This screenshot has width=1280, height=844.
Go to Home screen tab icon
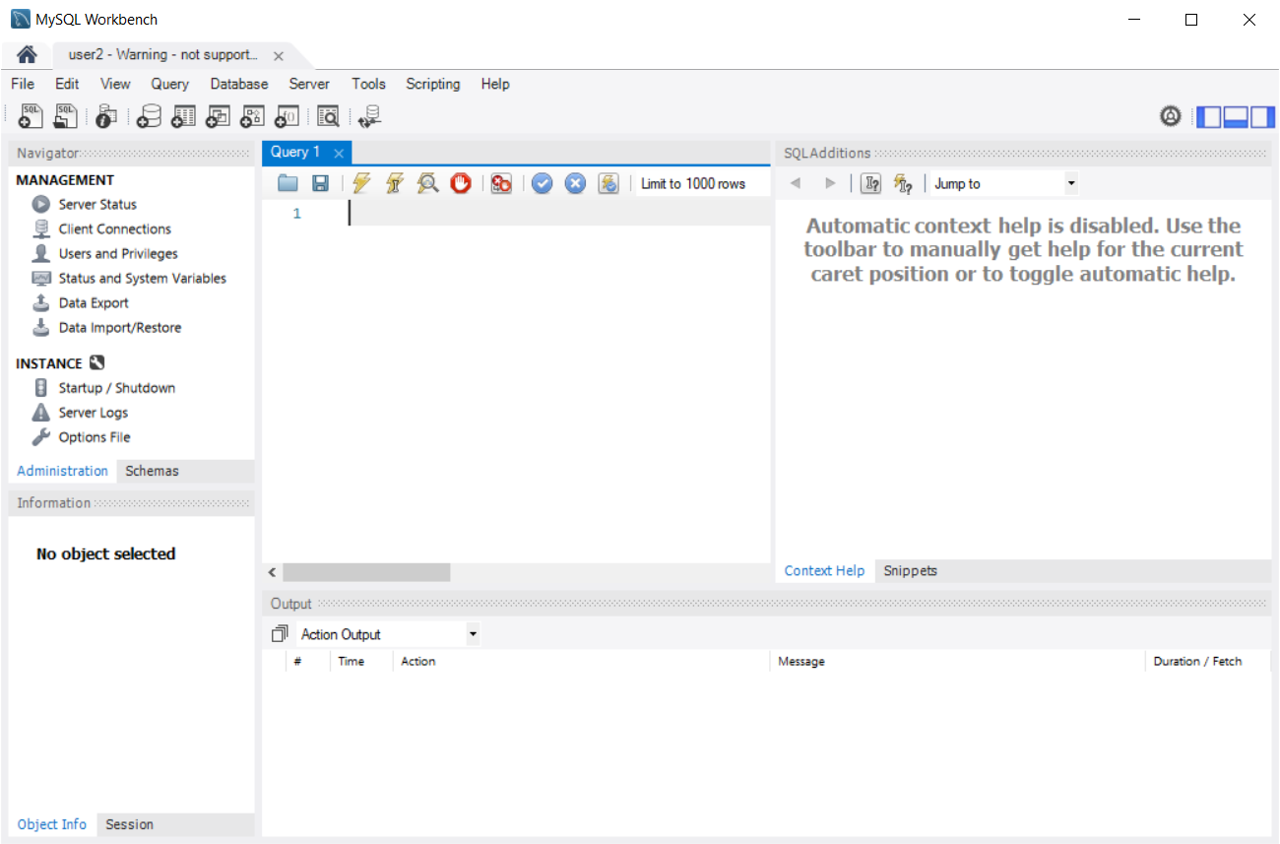coord(28,55)
